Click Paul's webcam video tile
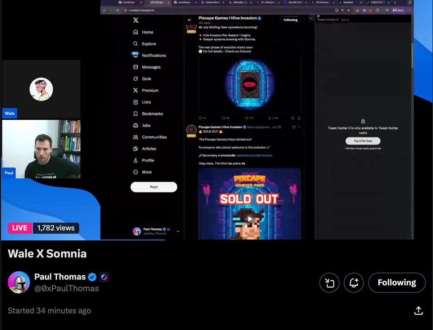This screenshot has height=330, width=433. tap(41, 149)
